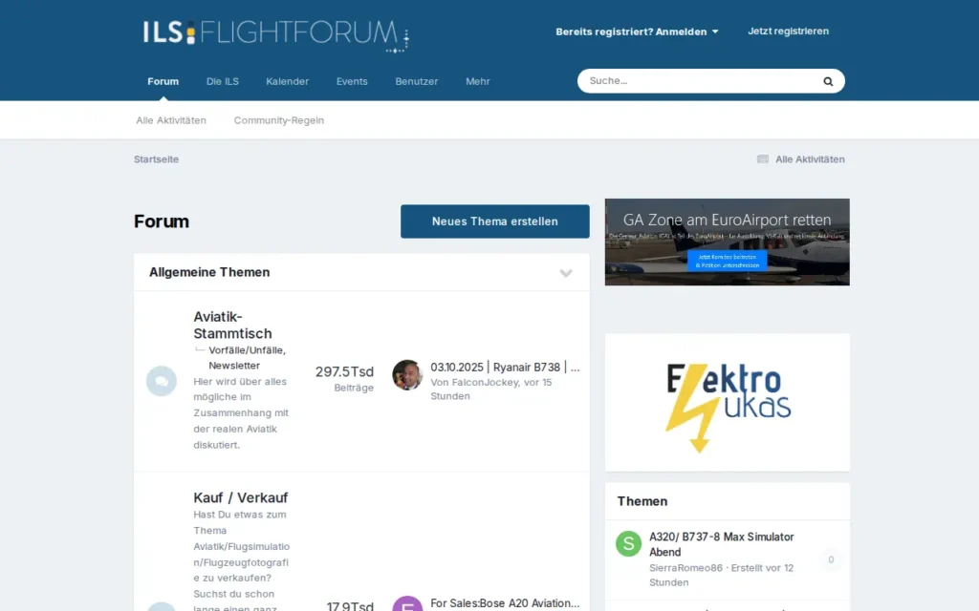This screenshot has width=979, height=611.
Task: Open SierraRomeo86's profile link
Action: [x=685, y=568]
